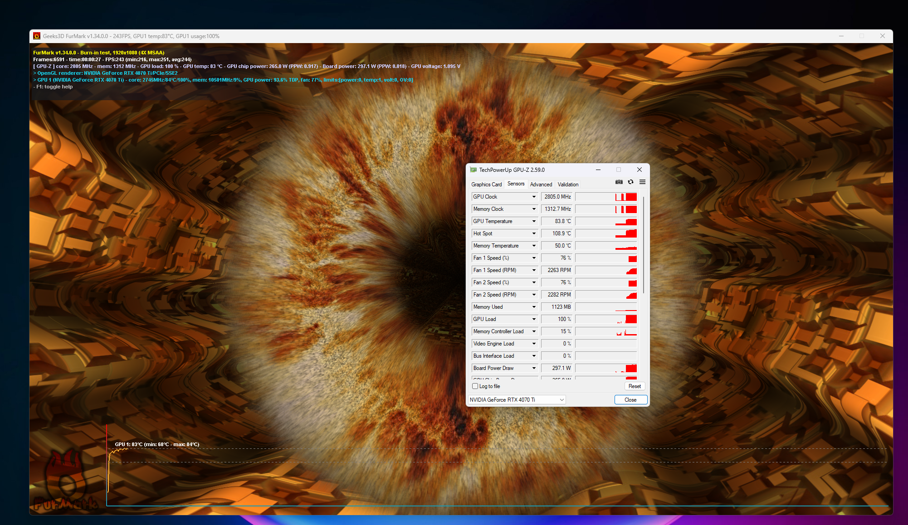This screenshot has width=908, height=525.
Task: Click the GPU-Z refresh icon
Action: point(630,182)
